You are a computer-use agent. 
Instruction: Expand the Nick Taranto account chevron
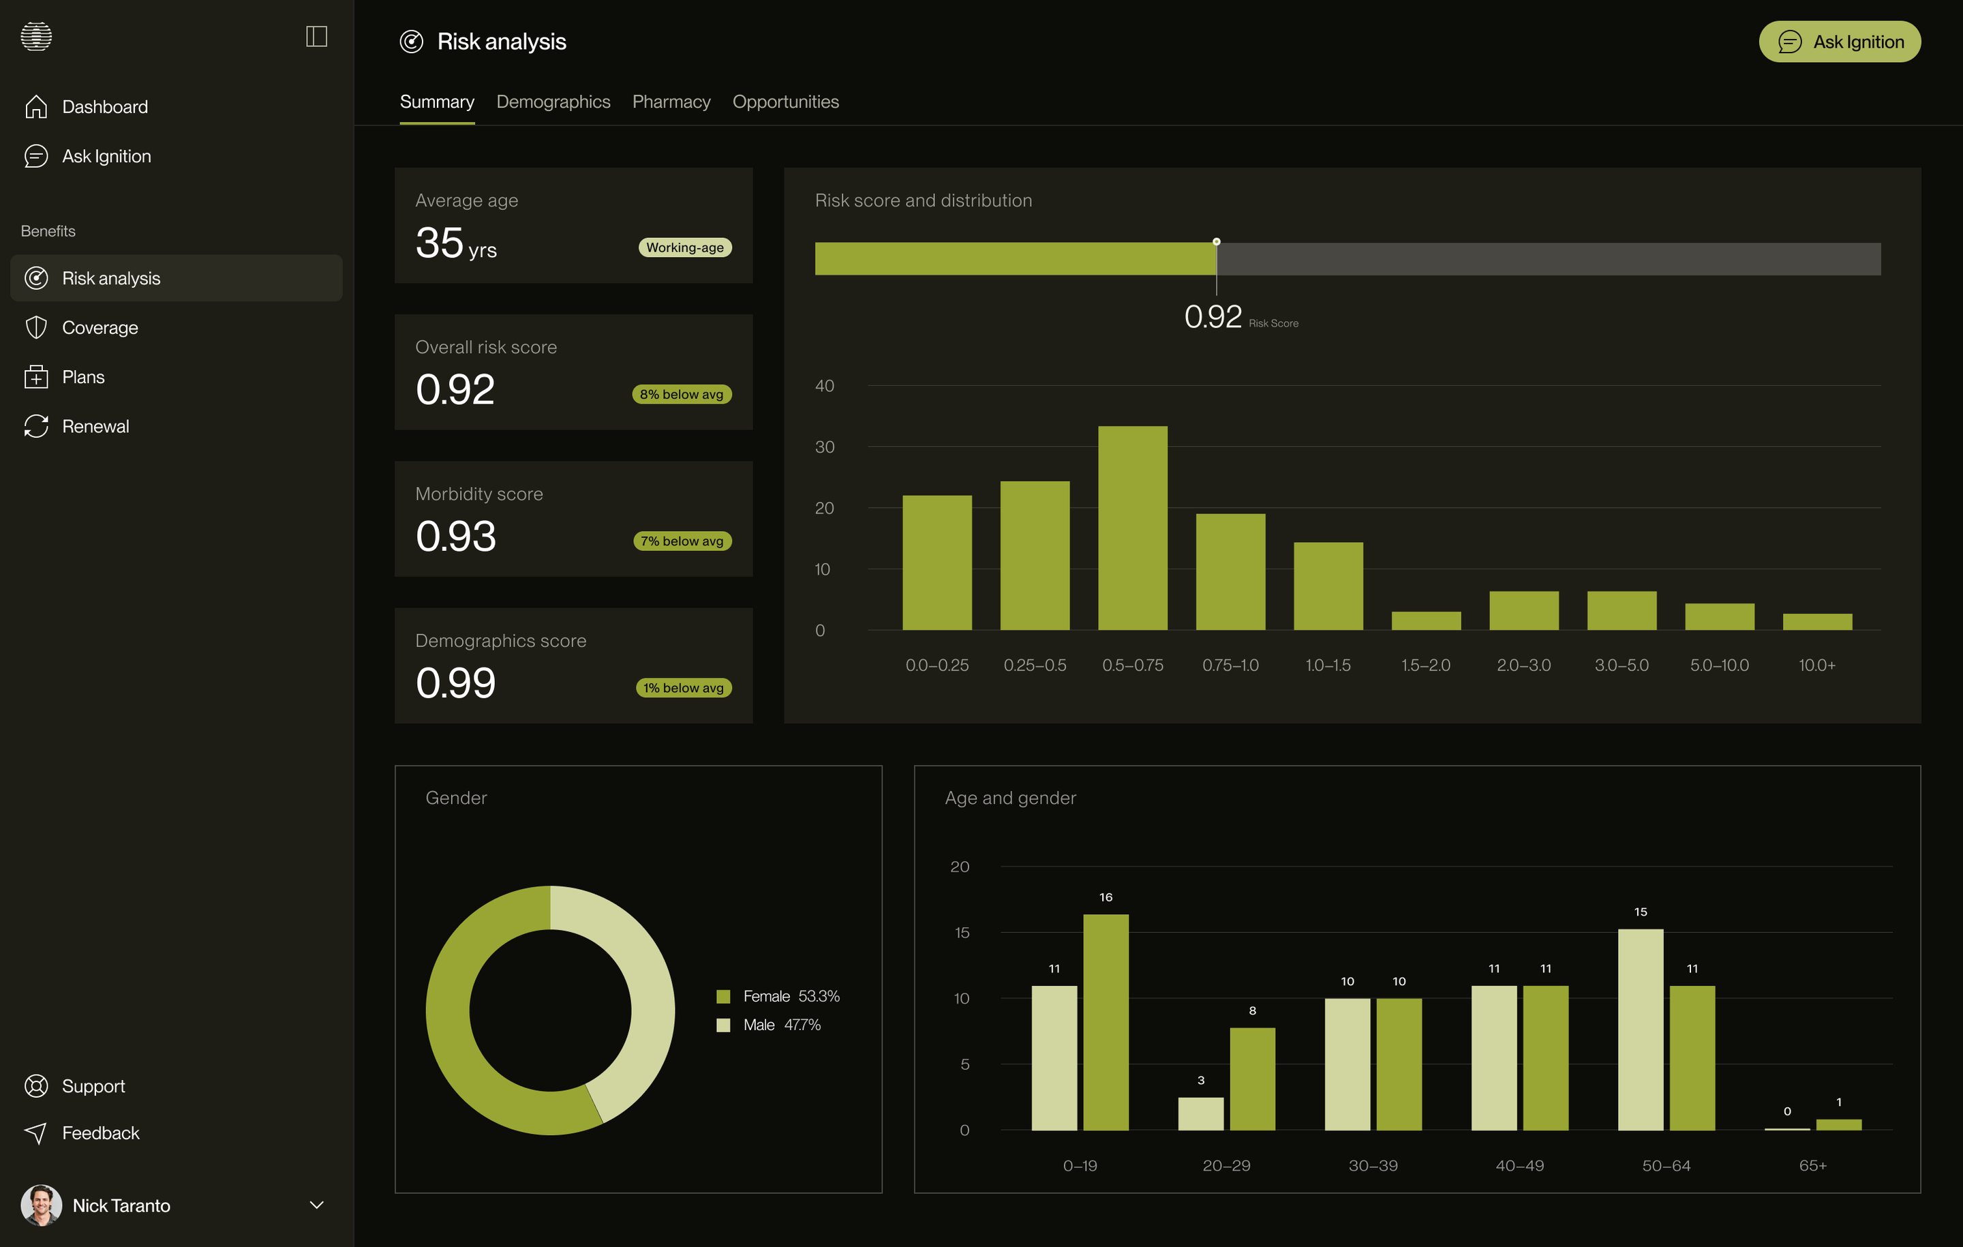coord(317,1205)
